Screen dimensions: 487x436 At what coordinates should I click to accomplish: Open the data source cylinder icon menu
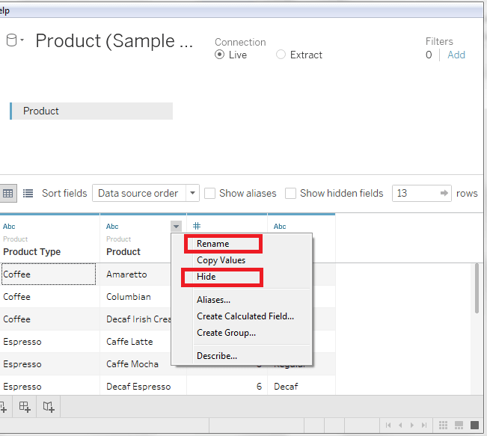(x=11, y=40)
